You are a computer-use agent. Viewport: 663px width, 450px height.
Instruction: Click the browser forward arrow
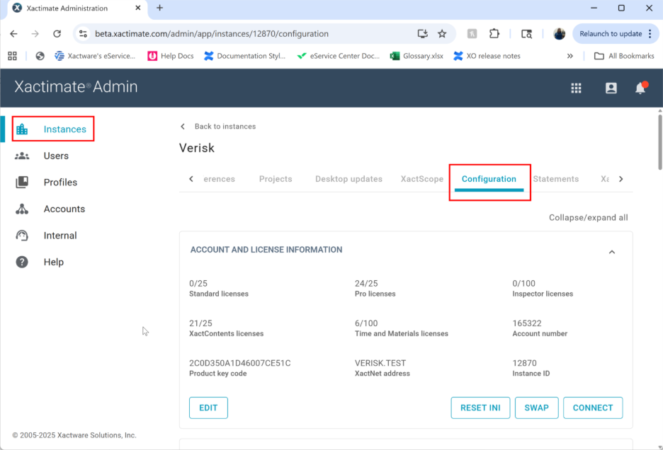pyautogui.click(x=35, y=34)
